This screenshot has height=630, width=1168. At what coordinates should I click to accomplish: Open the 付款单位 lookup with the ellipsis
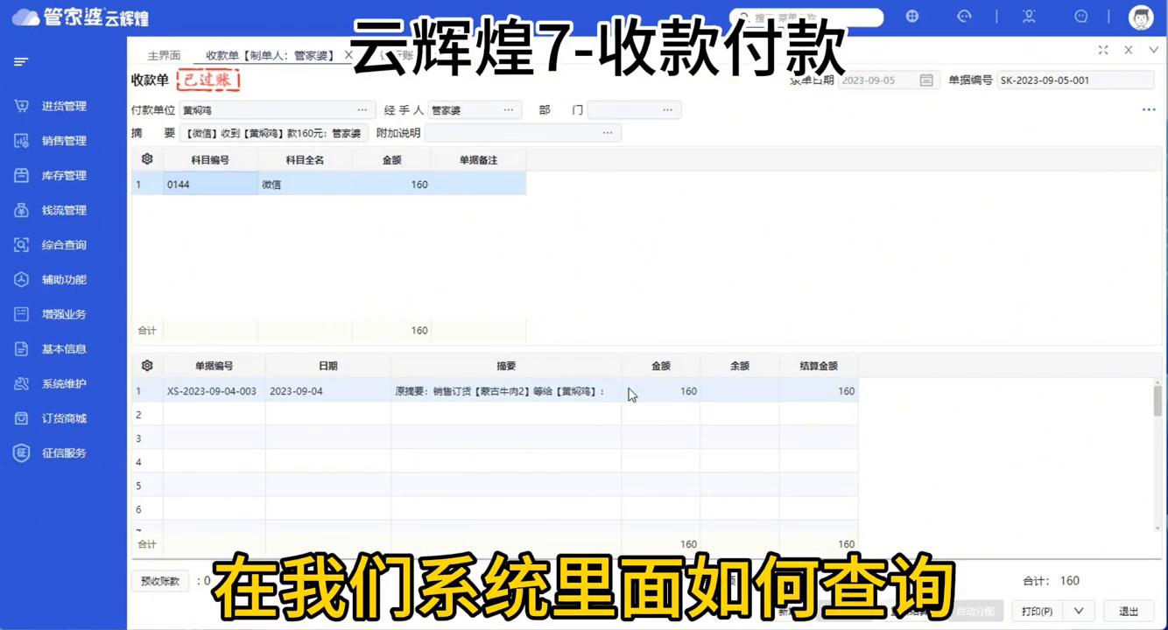pyautogui.click(x=362, y=109)
